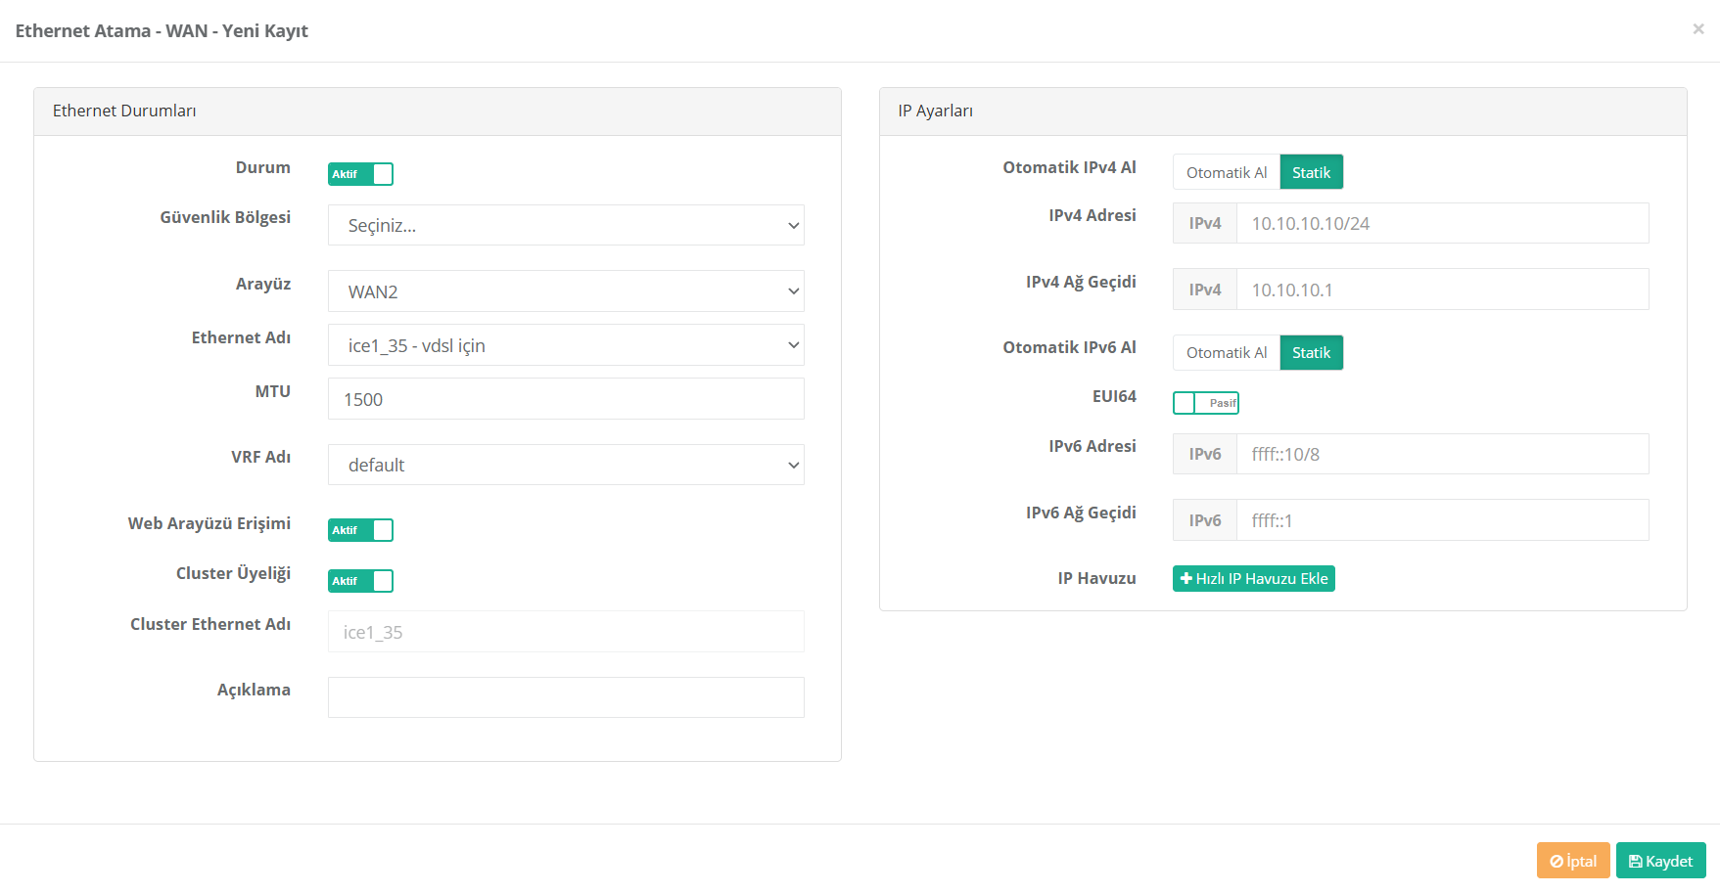The image size is (1720, 893).
Task: Open the Güvenlik Bölgesi dropdown
Action: pos(566,226)
